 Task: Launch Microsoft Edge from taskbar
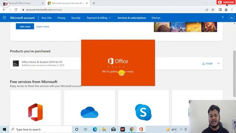(95, 129)
